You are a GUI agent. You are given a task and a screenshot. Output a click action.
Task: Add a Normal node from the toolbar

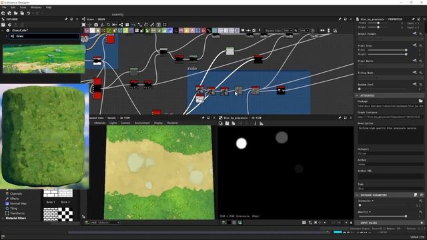[169, 31]
